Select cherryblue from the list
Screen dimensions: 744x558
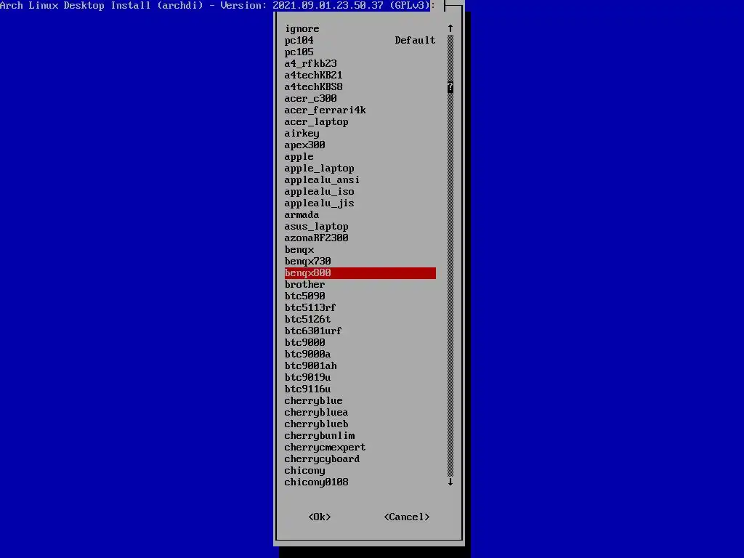pos(360,401)
